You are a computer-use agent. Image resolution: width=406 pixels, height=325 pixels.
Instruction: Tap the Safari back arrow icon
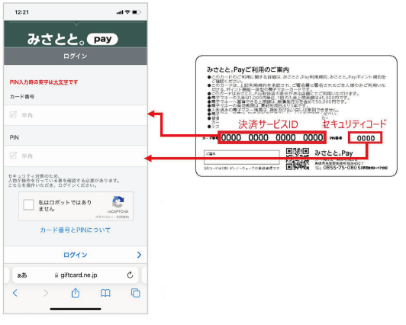point(15,293)
